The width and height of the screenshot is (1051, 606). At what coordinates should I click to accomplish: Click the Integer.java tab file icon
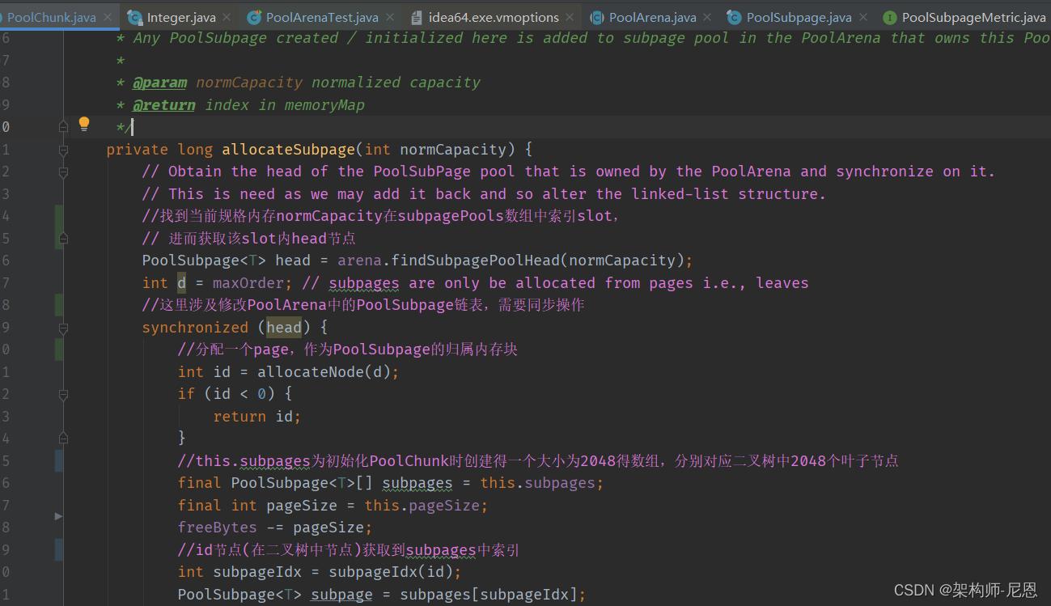134,17
